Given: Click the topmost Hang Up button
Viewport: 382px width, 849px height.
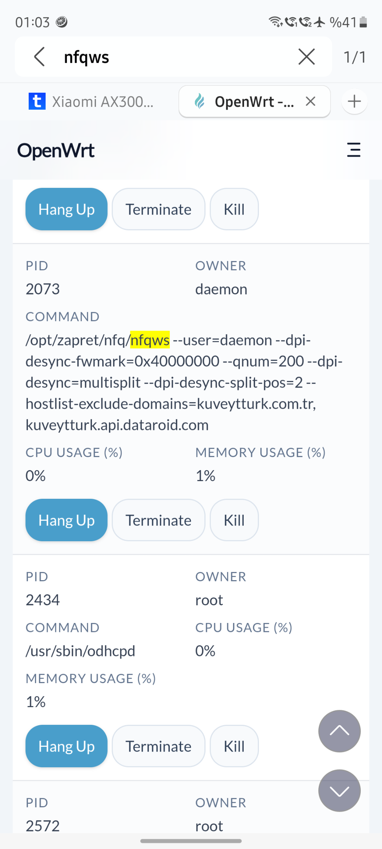Looking at the screenshot, I should click(66, 209).
